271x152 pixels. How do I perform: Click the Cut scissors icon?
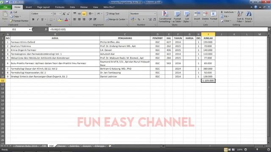(11, 12)
